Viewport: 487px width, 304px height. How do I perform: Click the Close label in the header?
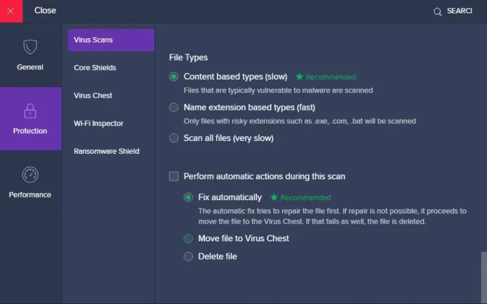point(45,10)
